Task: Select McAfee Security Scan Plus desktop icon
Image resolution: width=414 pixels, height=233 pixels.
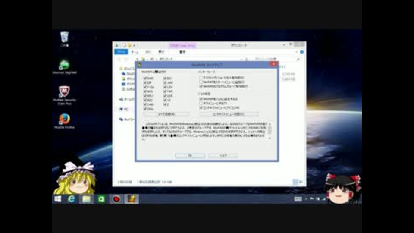Action: point(64,95)
